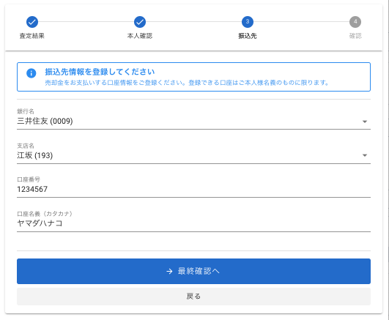Click the 査定結果 step checkmark icon
This screenshot has width=389, height=320.
tap(32, 22)
